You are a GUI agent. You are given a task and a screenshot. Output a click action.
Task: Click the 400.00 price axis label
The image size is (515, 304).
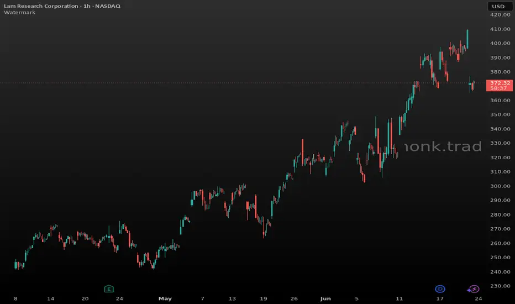[500, 43]
